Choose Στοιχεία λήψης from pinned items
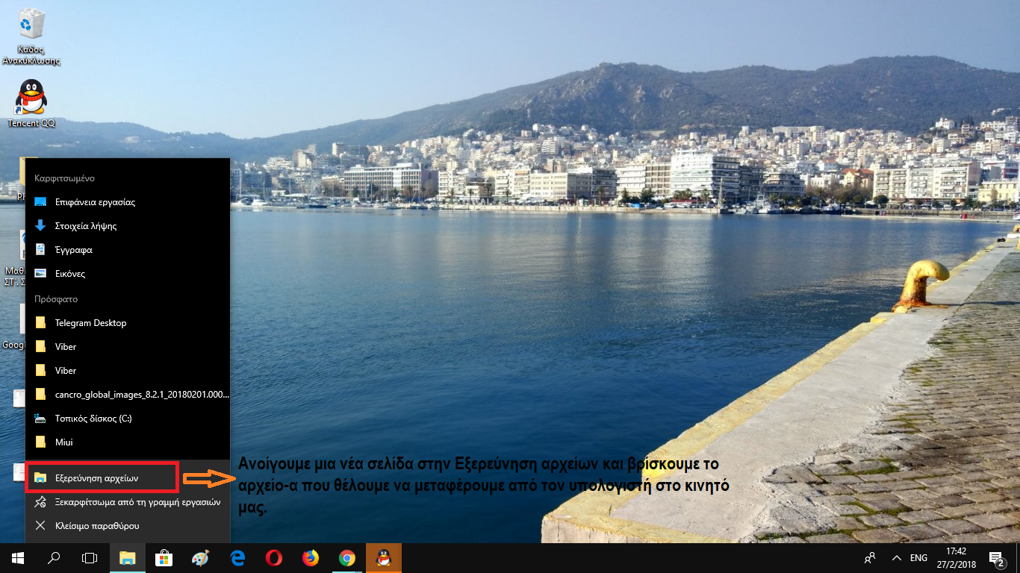1020x573 pixels. pyautogui.click(x=85, y=226)
